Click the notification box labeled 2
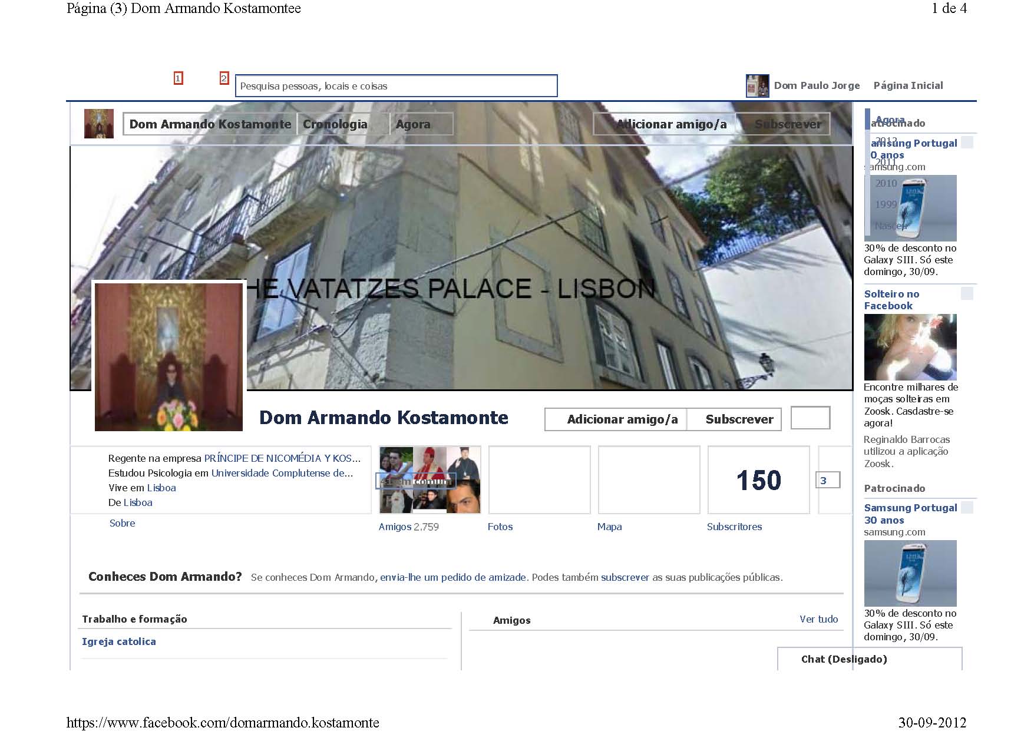1034x731 pixels. point(224,78)
